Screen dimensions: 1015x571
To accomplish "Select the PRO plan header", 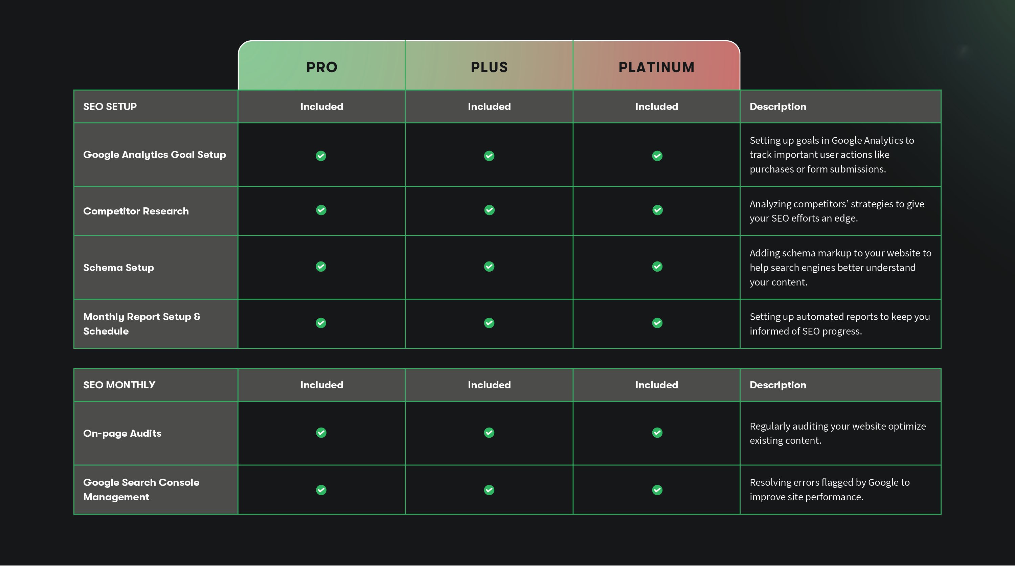I will [x=321, y=67].
